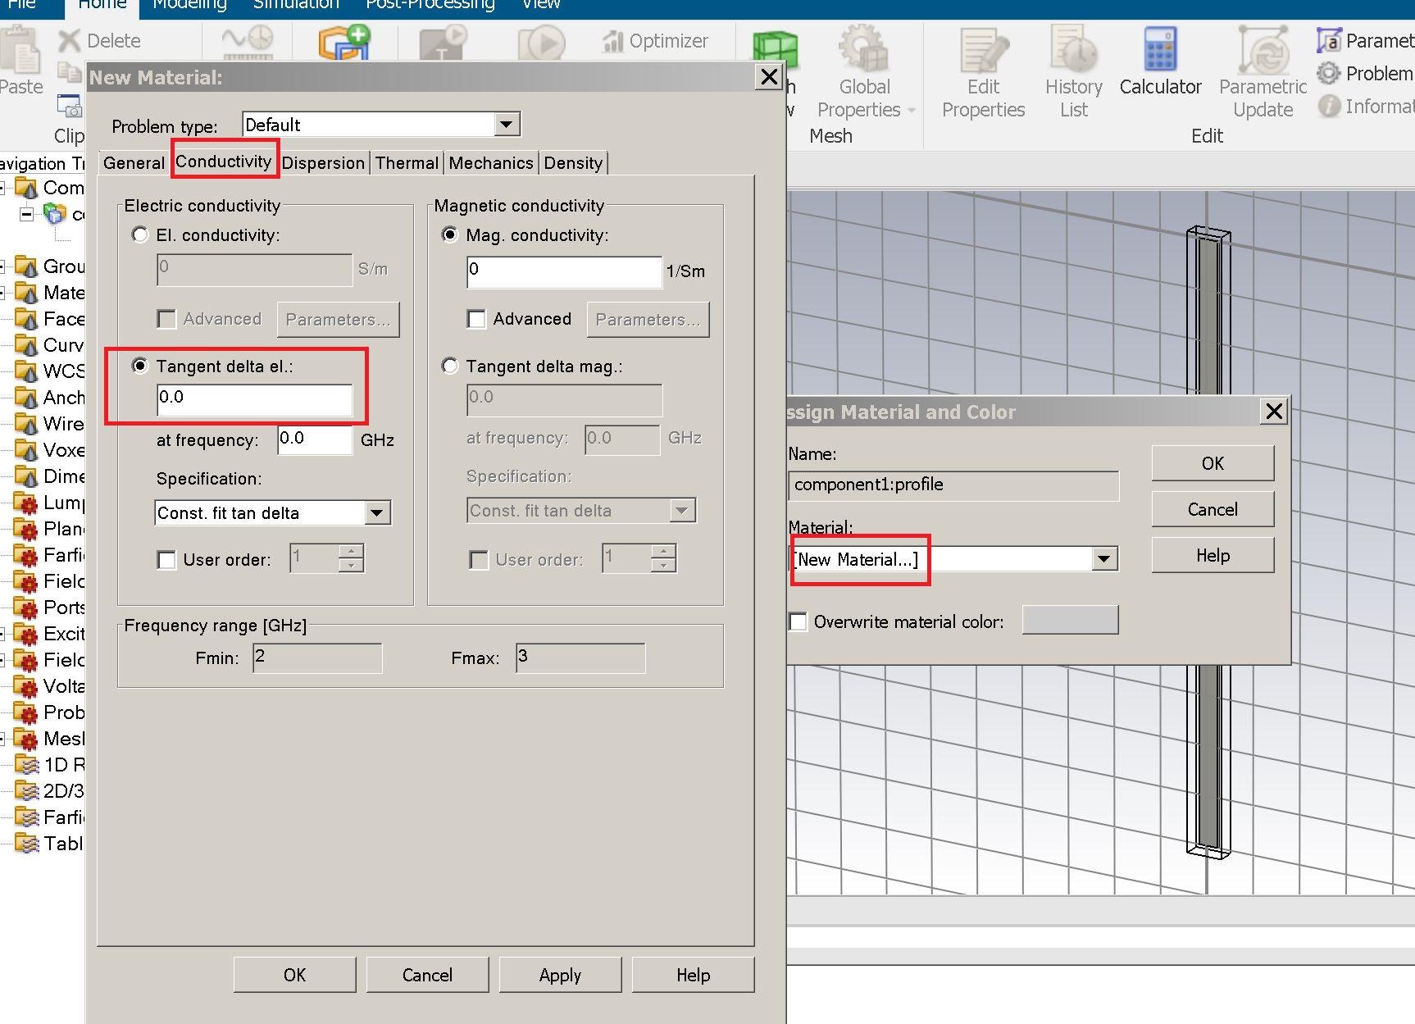
Task: Switch to the Dispersion tab
Action: pos(323,162)
